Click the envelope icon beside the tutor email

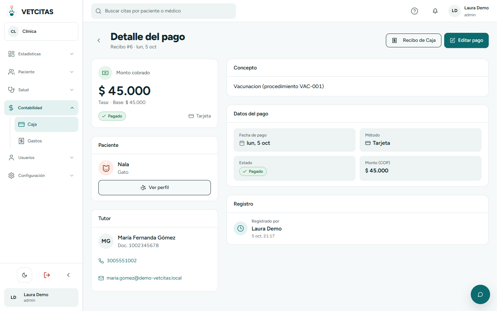[101, 278]
